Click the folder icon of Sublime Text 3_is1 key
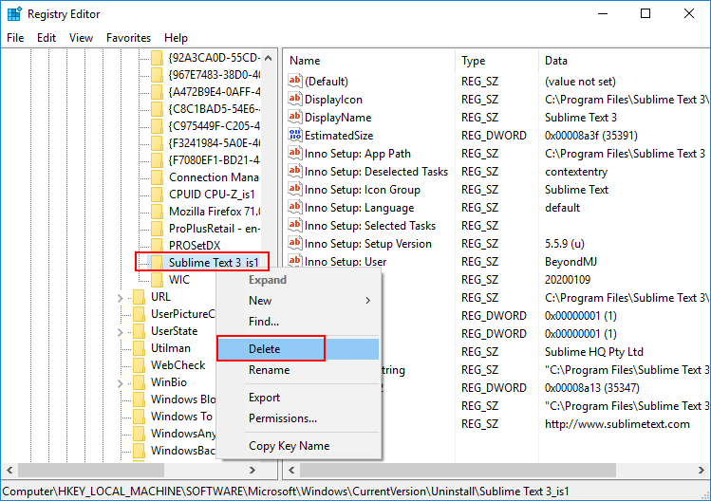711x501 pixels. coord(157,263)
